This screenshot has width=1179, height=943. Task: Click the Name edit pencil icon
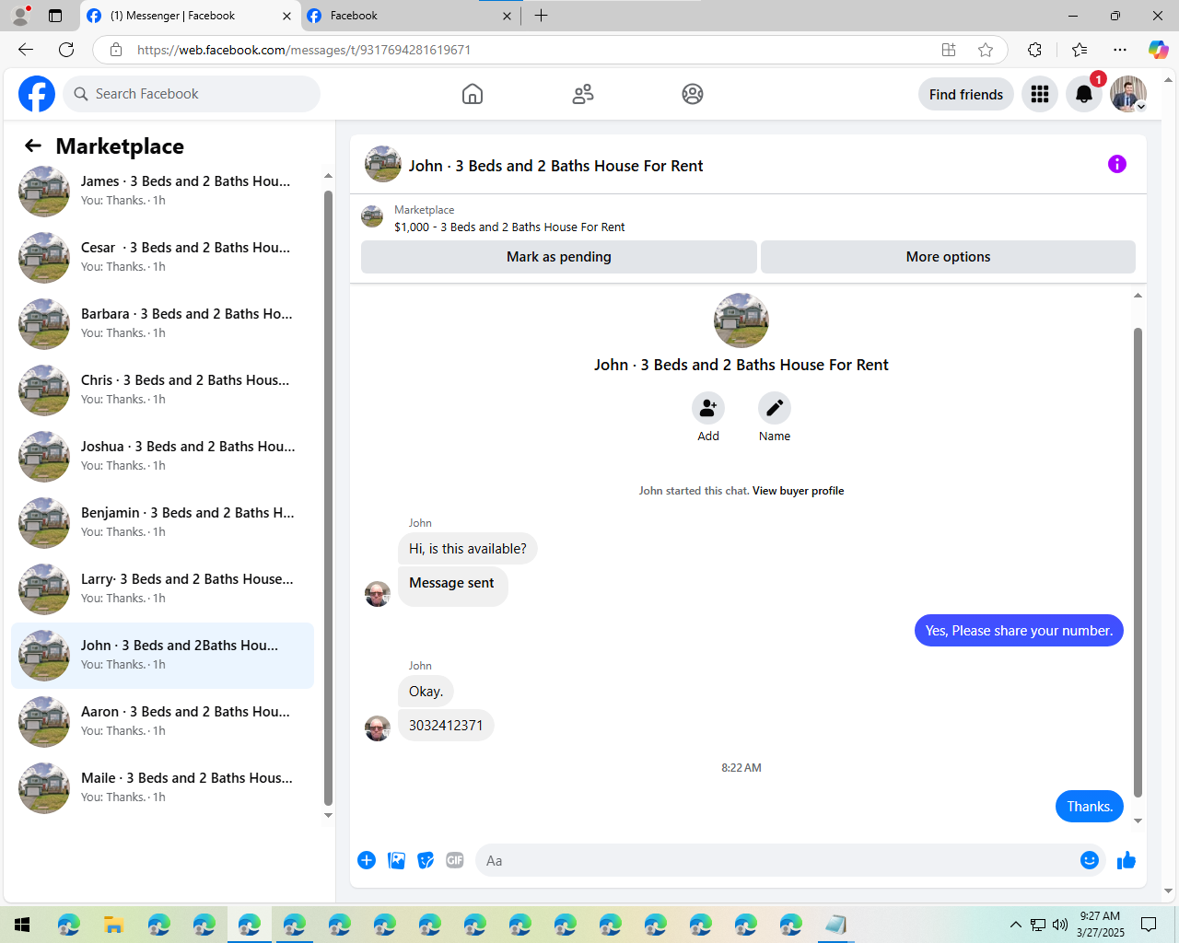(x=775, y=408)
